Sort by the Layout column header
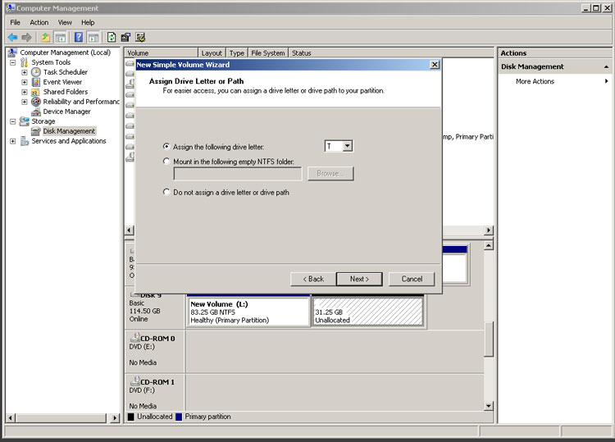The height and width of the screenshot is (442, 615). click(212, 53)
